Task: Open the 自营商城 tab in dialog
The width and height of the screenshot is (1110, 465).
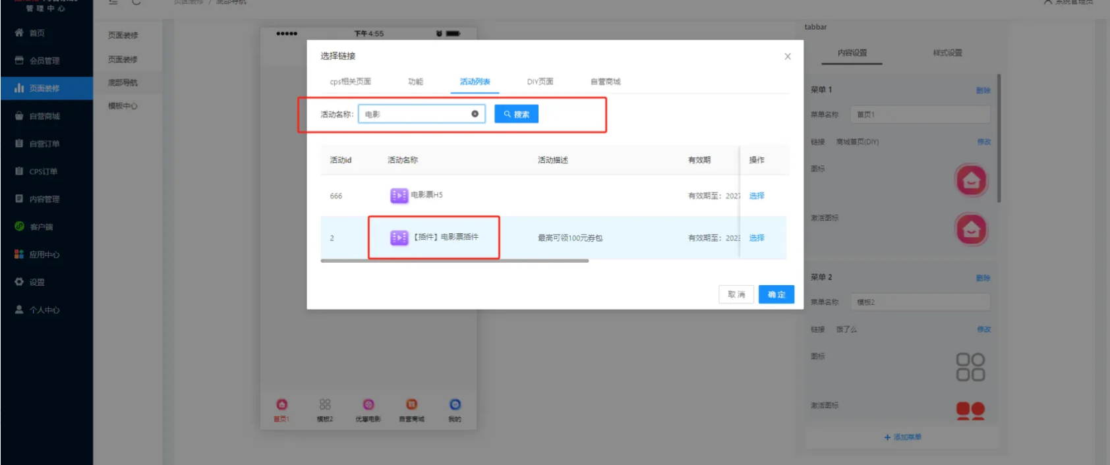Action: click(x=605, y=82)
